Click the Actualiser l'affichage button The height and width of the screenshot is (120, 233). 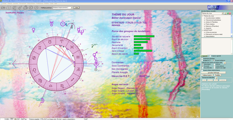tap(214, 73)
